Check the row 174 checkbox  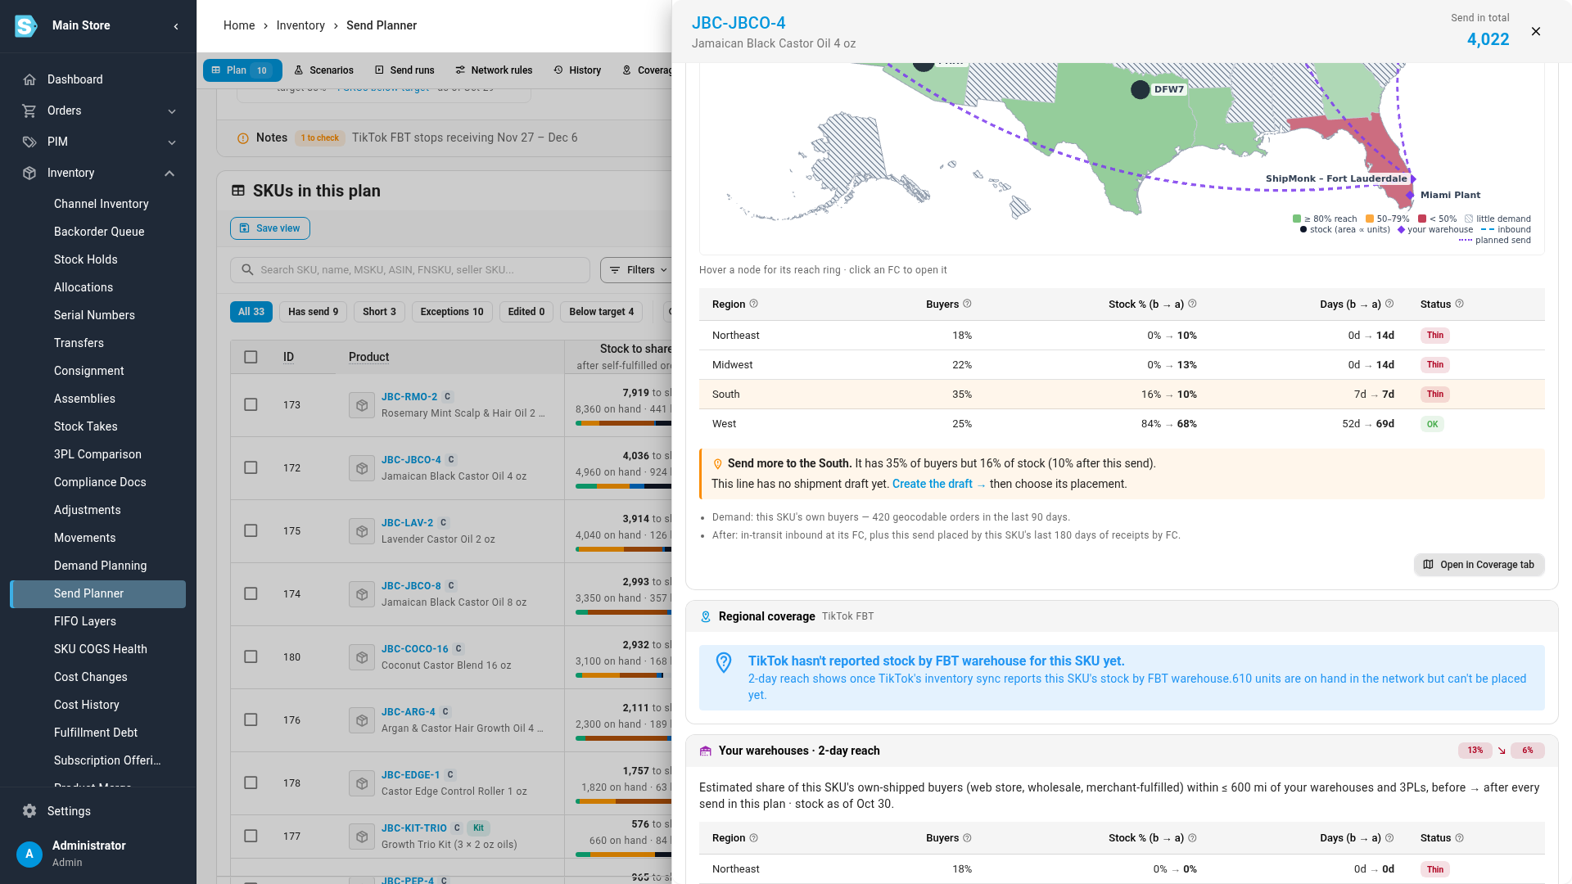pos(251,593)
